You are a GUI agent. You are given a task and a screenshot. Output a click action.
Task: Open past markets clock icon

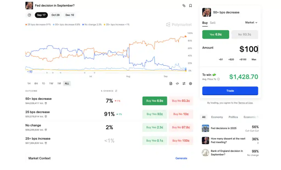29,15
